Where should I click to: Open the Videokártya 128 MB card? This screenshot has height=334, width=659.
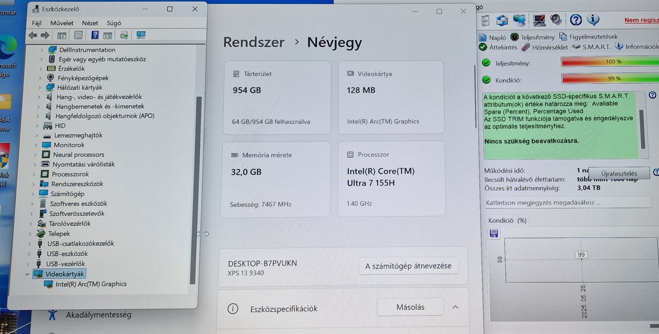coord(391,97)
